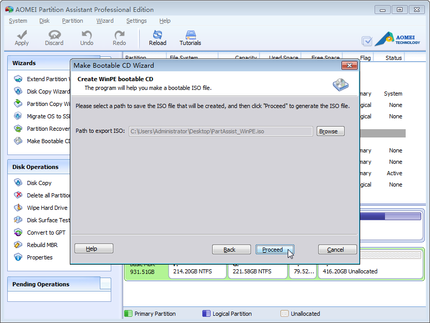Click Wipe Hard Drive icon
The width and height of the screenshot is (430, 323).
(18, 208)
